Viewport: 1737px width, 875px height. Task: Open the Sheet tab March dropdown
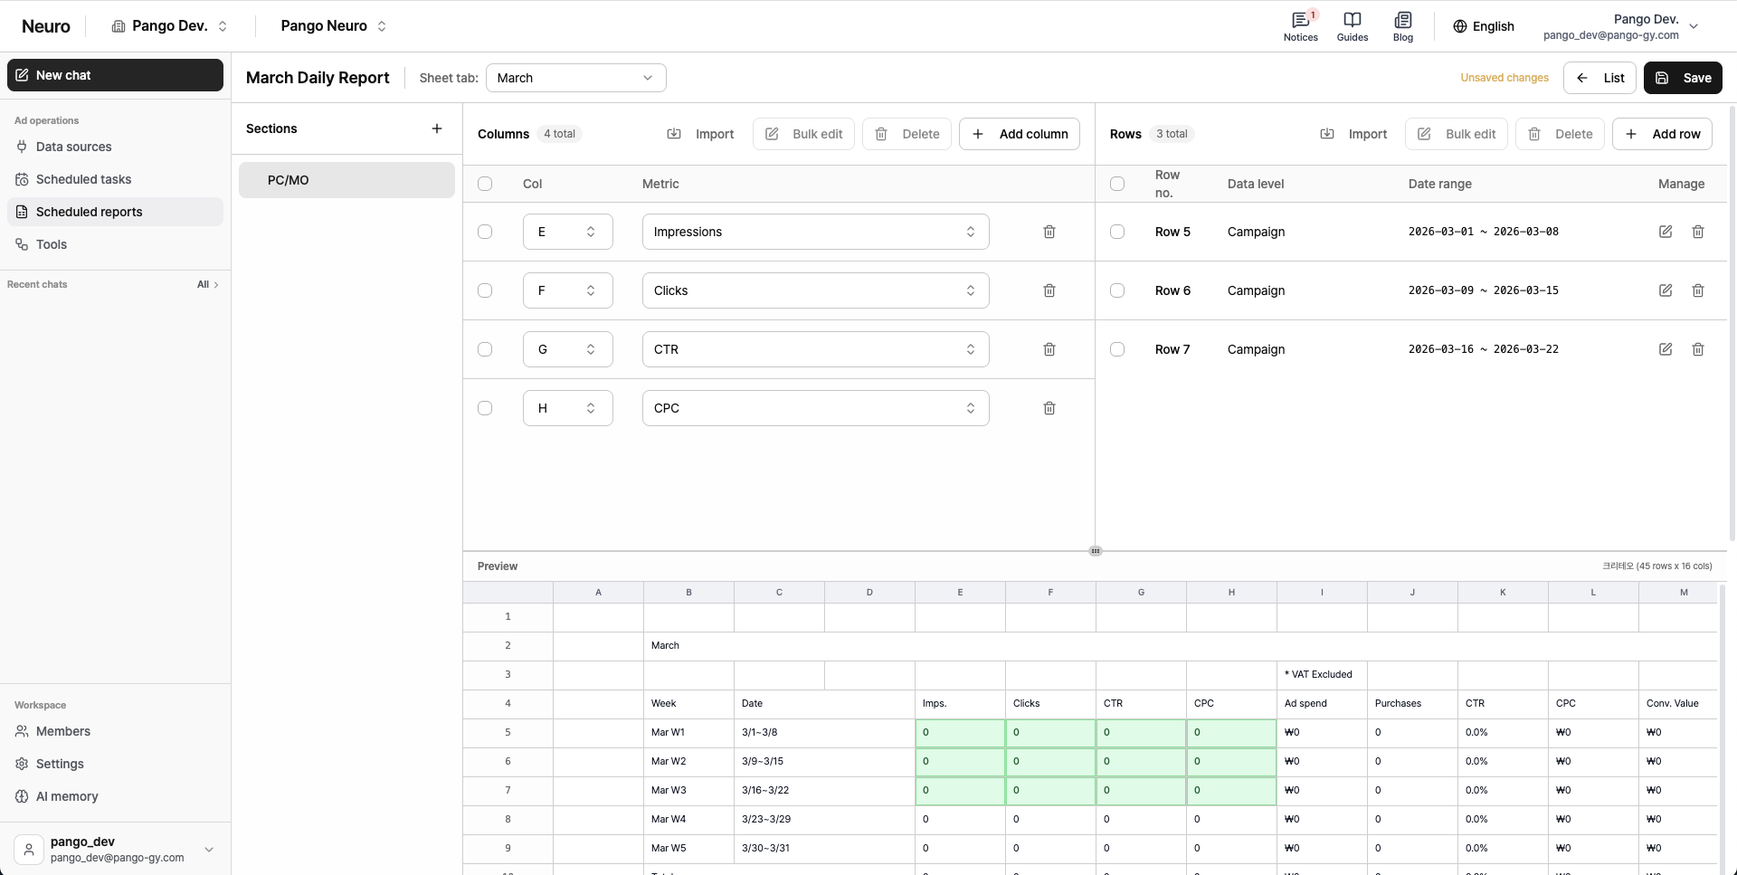coord(576,78)
